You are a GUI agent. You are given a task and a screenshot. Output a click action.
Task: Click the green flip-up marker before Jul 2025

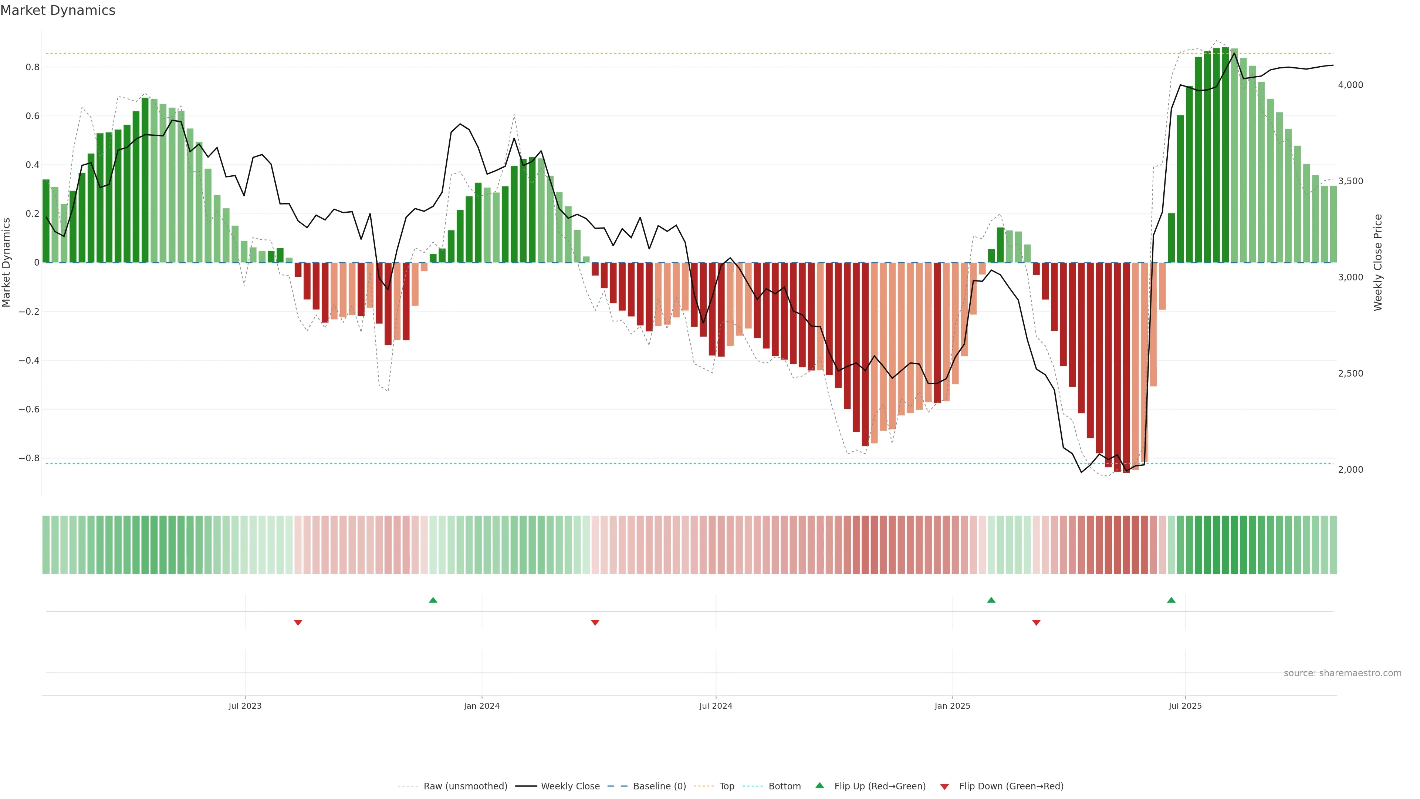pyautogui.click(x=1171, y=600)
